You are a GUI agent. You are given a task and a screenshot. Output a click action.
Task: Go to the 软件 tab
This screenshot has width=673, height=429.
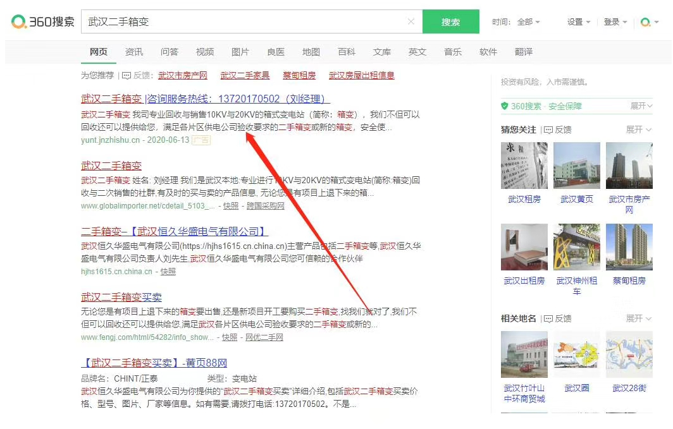[488, 52]
